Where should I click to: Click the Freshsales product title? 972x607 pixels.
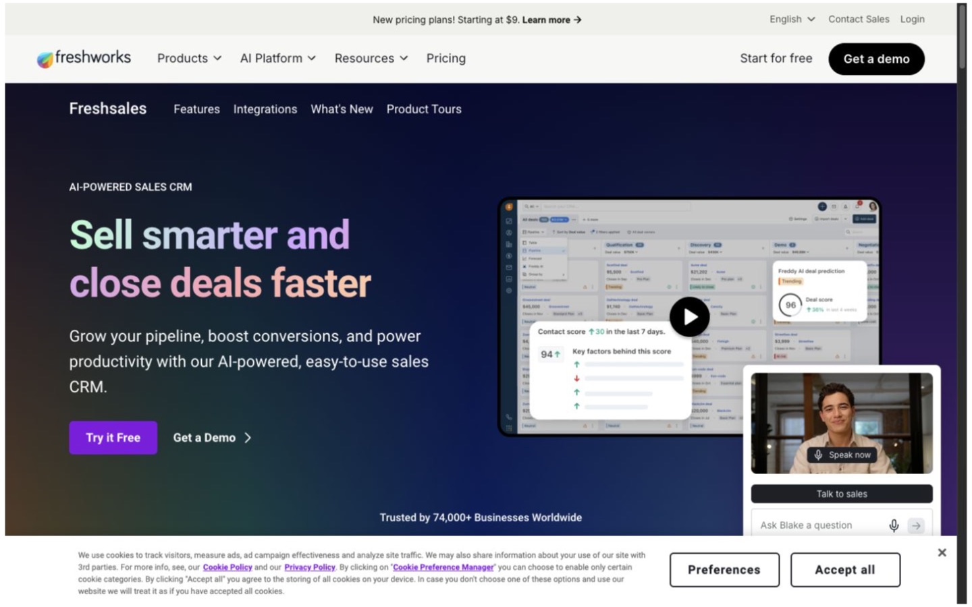(108, 109)
